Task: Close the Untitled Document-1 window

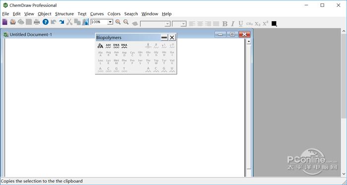Action: [244, 35]
